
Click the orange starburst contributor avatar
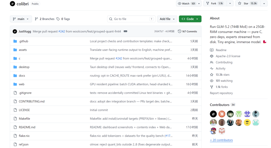tap(222, 114)
